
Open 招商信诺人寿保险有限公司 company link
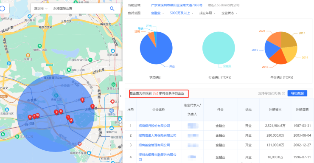coord(157,135)
